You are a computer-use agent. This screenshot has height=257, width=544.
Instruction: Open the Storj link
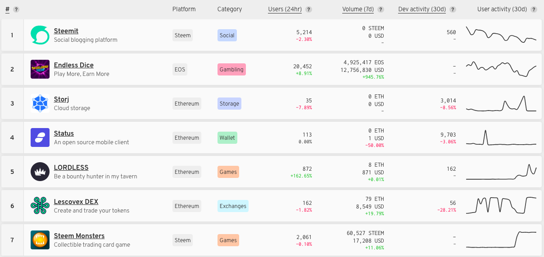click(x=61, y=99)
